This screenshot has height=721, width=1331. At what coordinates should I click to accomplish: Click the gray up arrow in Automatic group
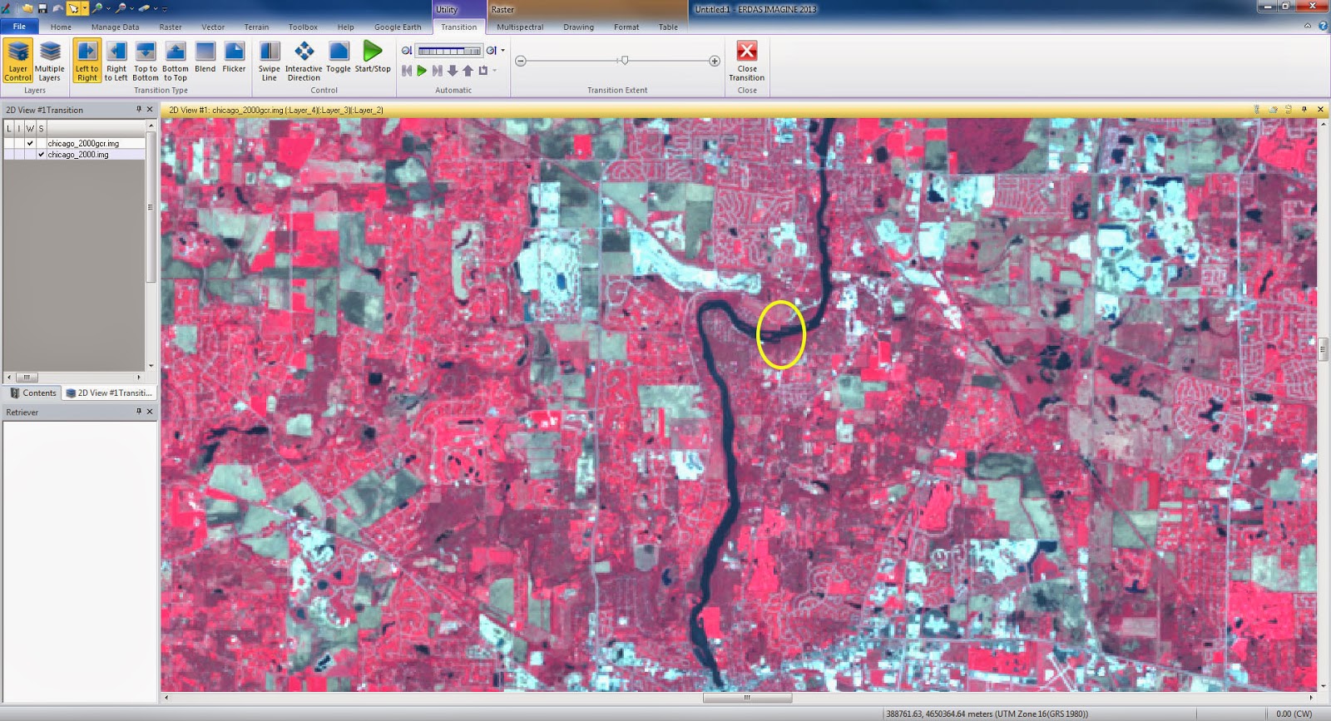click(x=468, y=71)
